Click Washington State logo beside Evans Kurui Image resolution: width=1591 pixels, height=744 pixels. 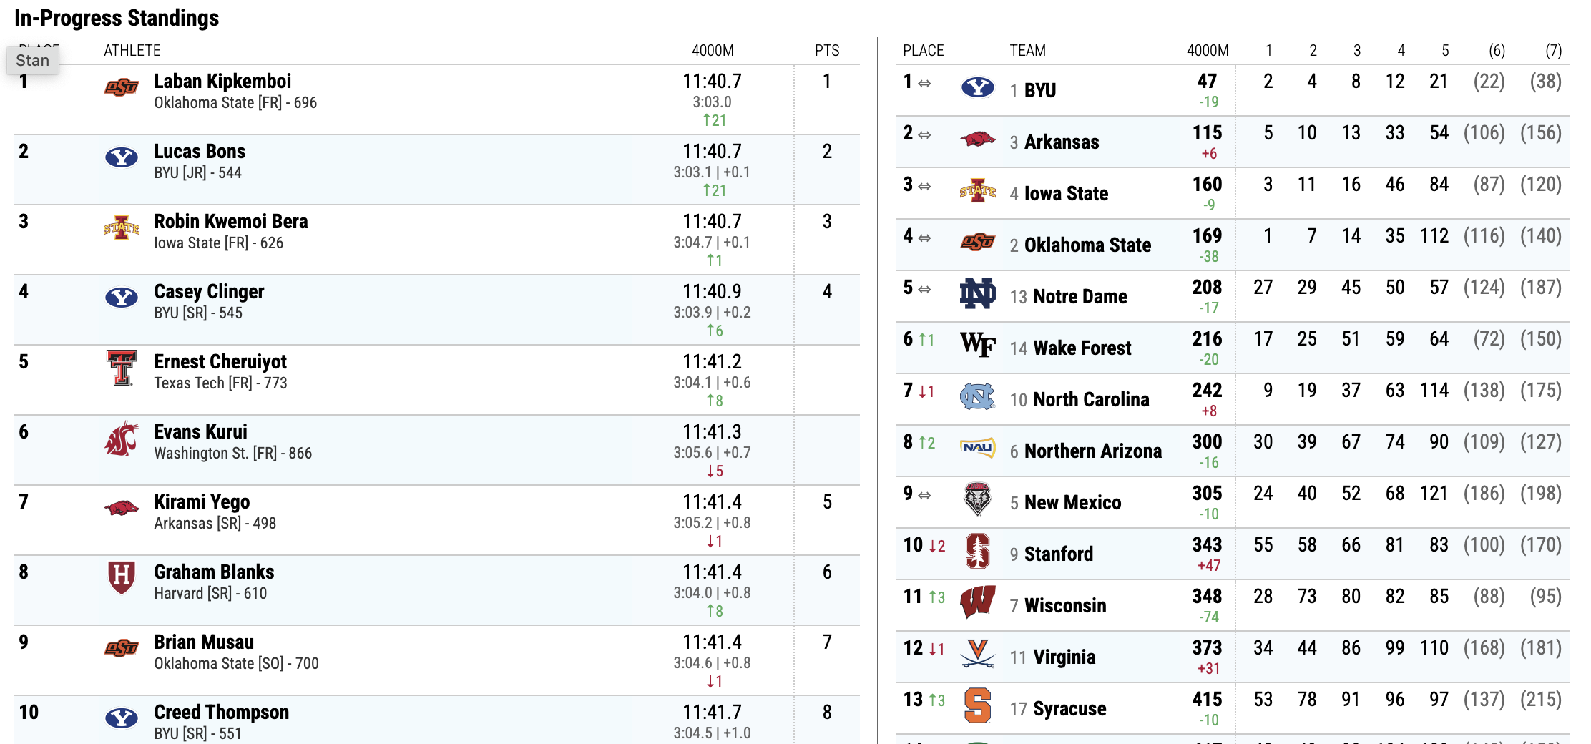(122, 438)
